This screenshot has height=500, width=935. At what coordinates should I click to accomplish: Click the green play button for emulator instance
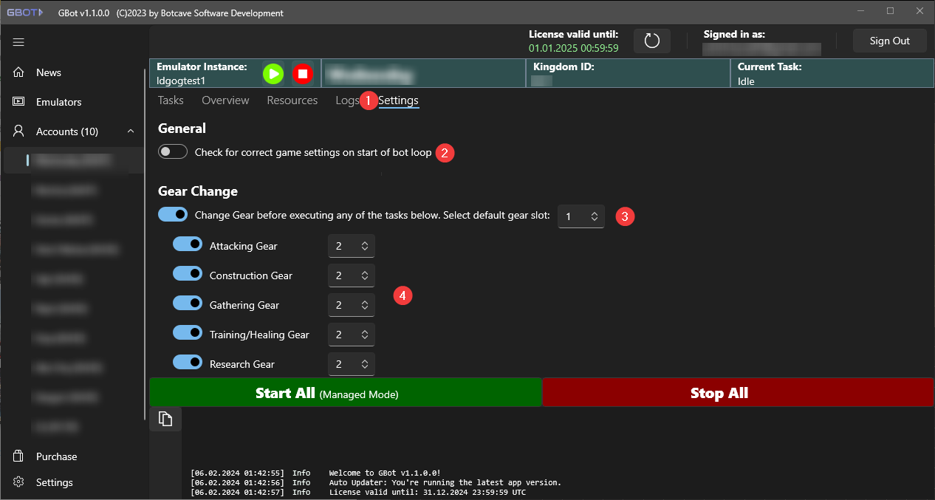[273, 74]
